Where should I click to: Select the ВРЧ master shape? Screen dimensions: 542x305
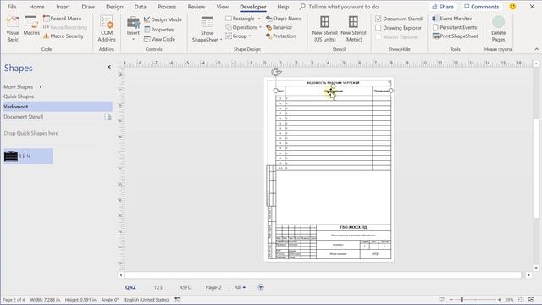[x=28, y=156]
